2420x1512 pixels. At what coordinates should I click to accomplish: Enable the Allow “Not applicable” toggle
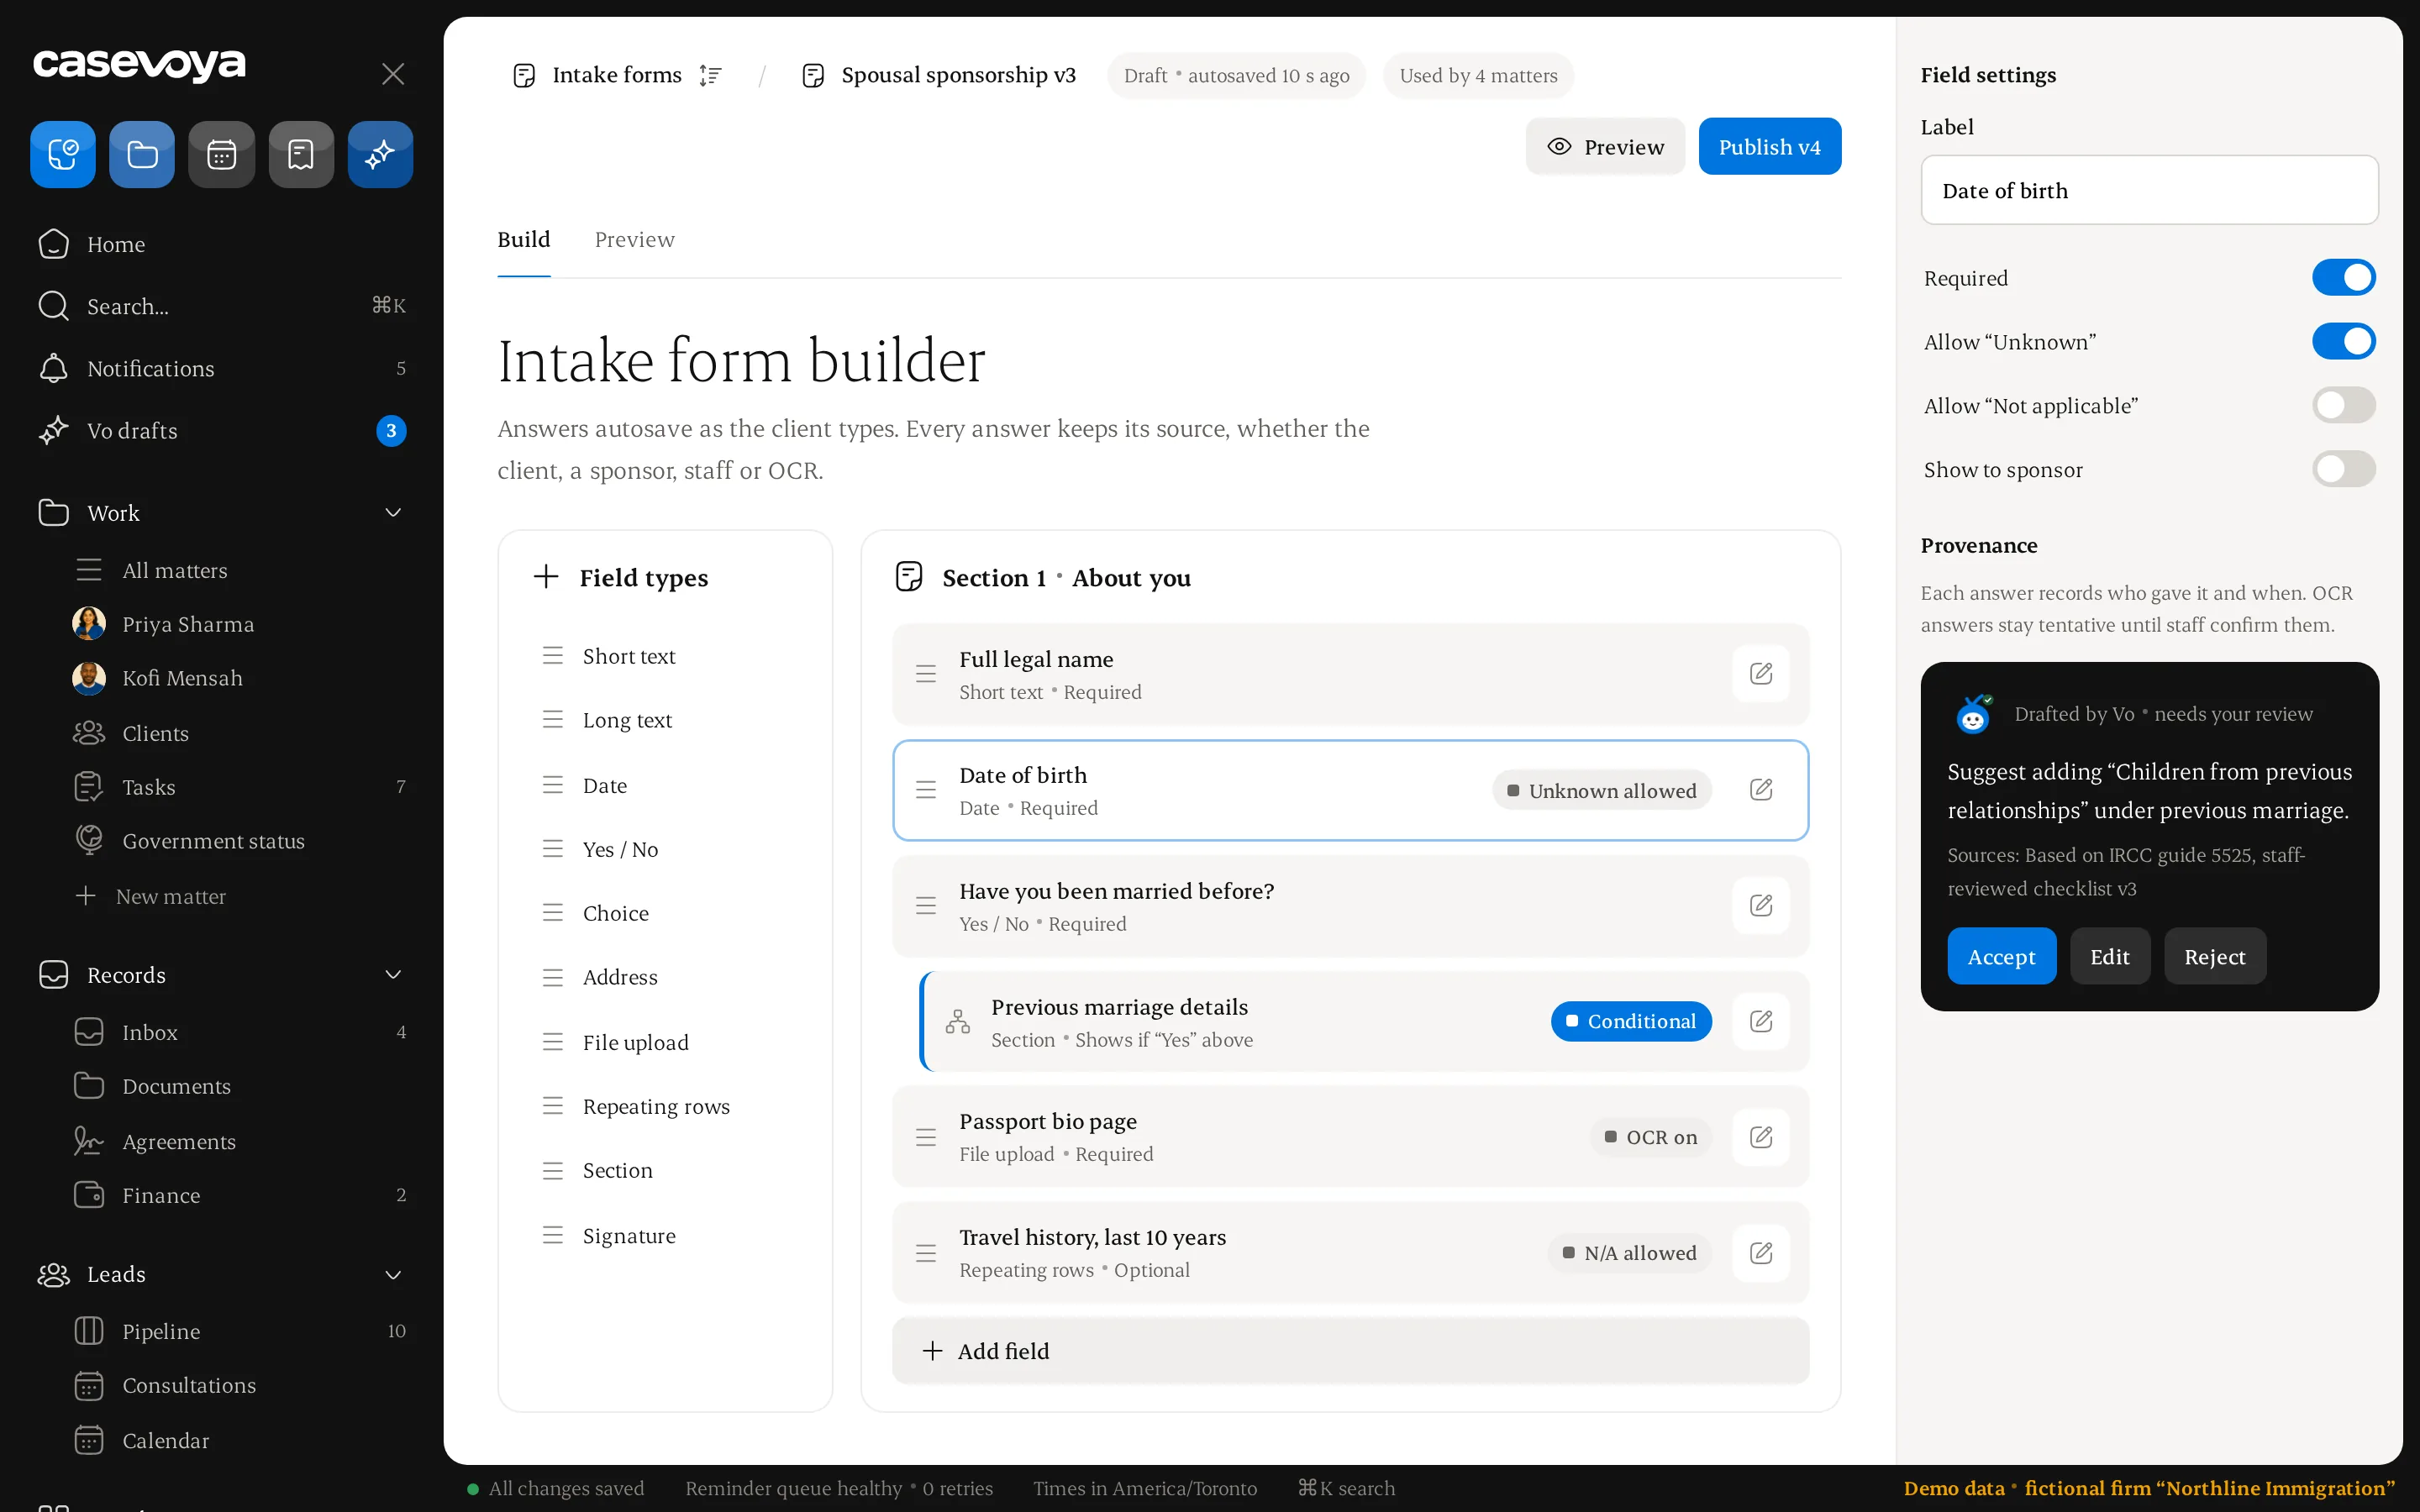click(x=2343, y=405)
